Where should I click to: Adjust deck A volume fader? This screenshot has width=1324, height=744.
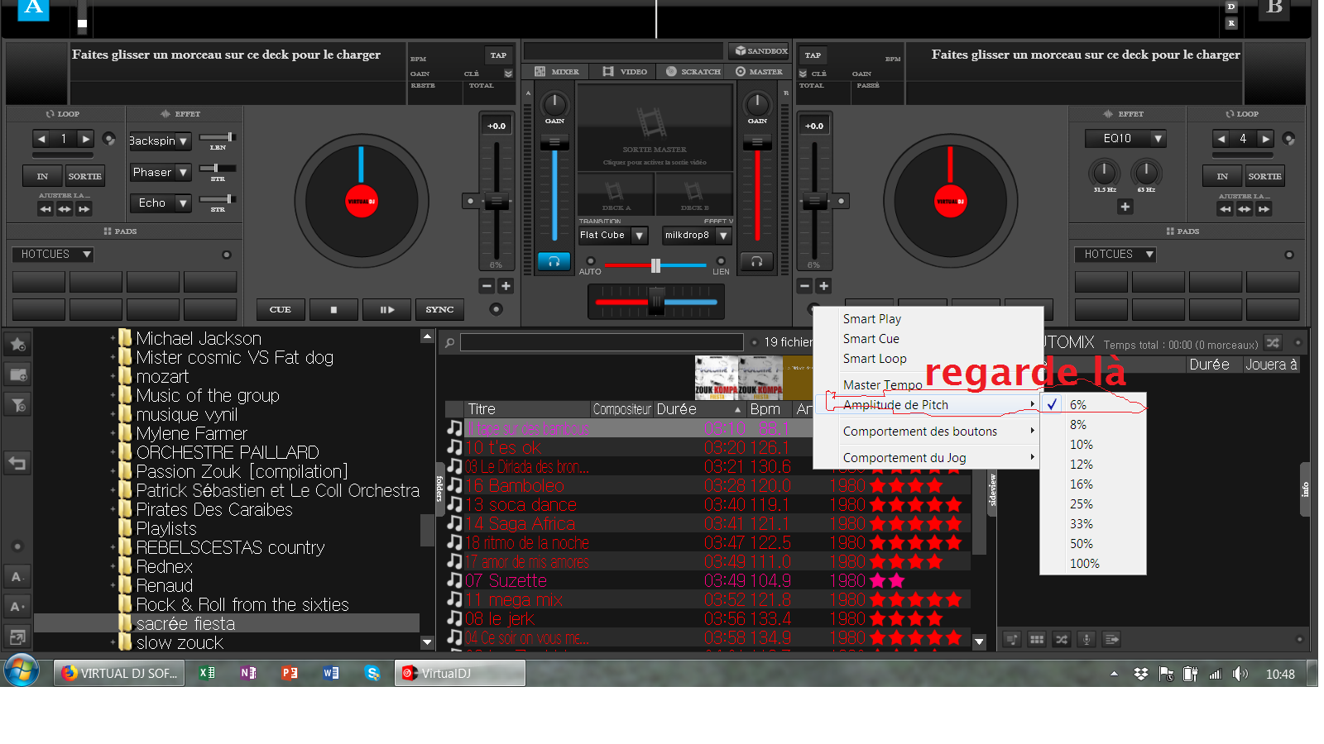point(554,143)
